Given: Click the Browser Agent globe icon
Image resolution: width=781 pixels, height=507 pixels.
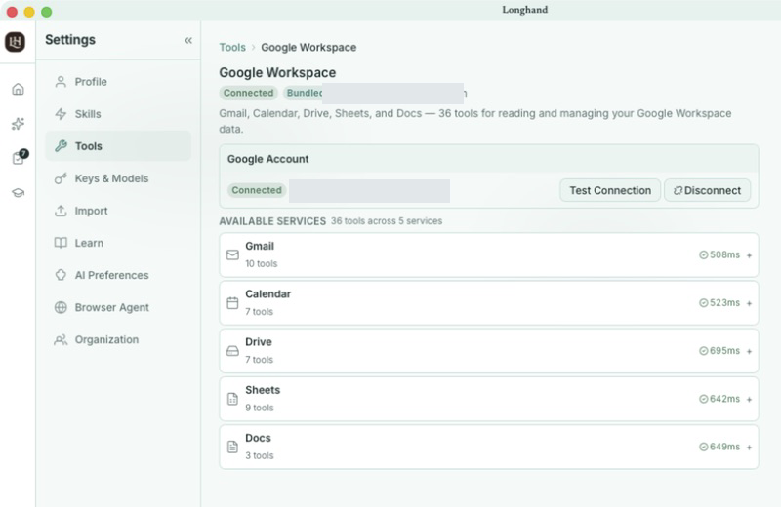Looking at the screenshot, I should click(x=61, y=307).
